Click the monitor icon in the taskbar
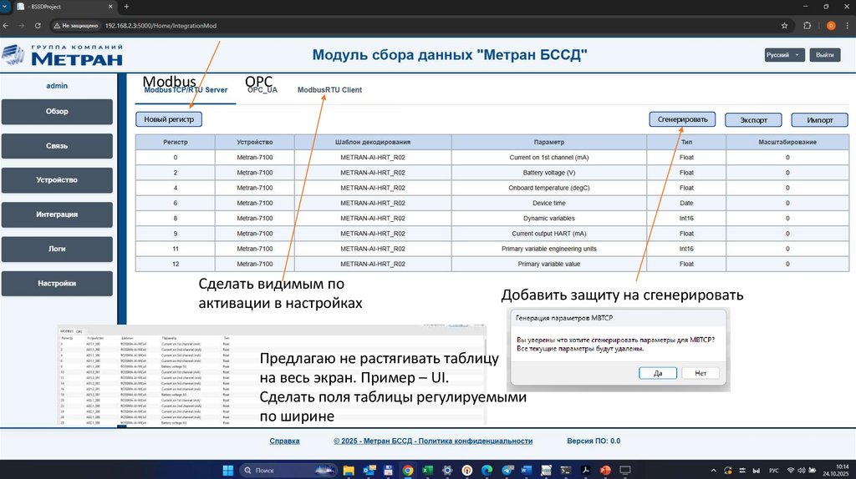Screen dimensions: 856x479 click(x=625, y=470)
